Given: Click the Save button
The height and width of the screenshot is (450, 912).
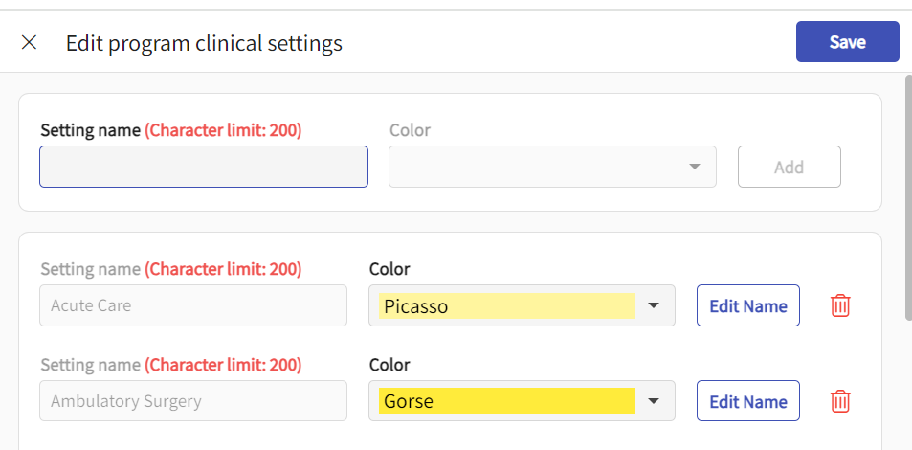Looking at the screenshot, I should point(847,42).
